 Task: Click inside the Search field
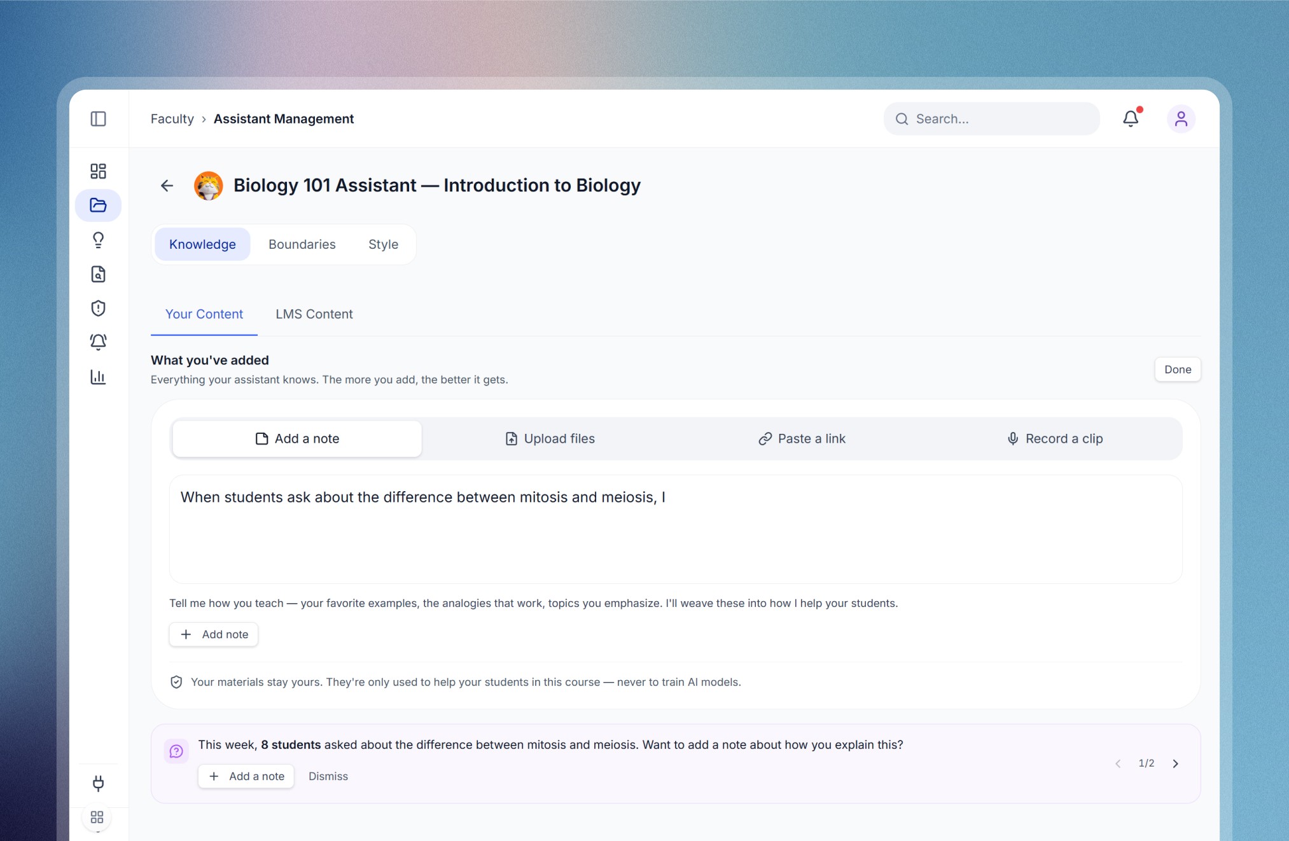pyautogui.click(x=991, y=118)
